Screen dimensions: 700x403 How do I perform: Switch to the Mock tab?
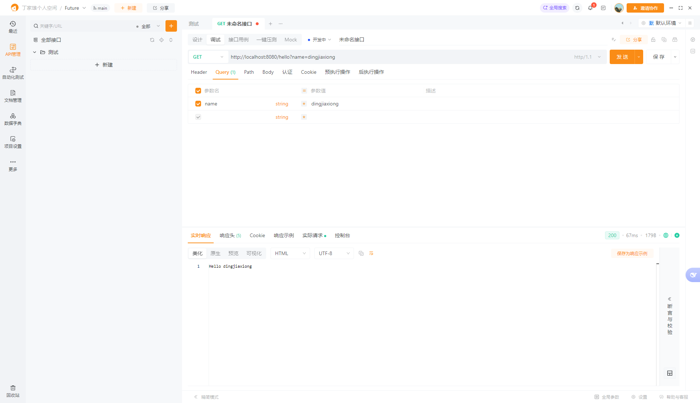point(291,40)
